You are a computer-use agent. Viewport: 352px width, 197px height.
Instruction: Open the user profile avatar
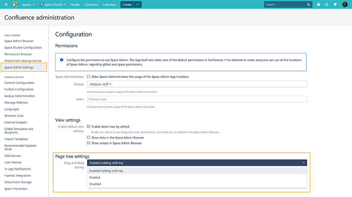pos(345,5)
